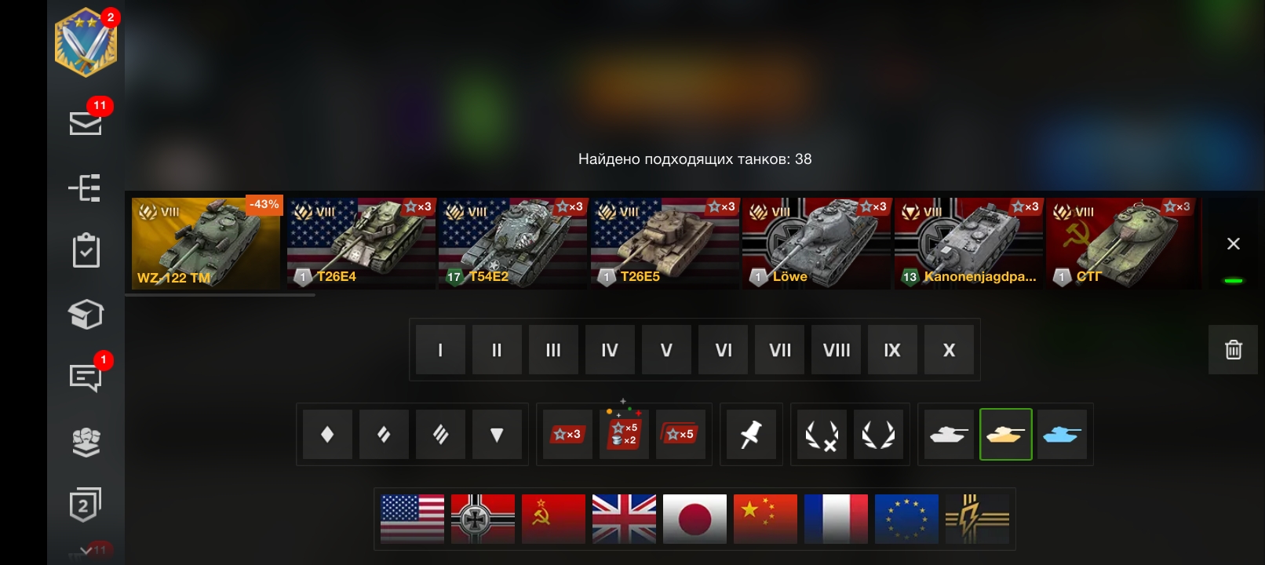Toggle the USA nation flag filter
This screenshot has width=1265, height=565.
pos(412,519)
